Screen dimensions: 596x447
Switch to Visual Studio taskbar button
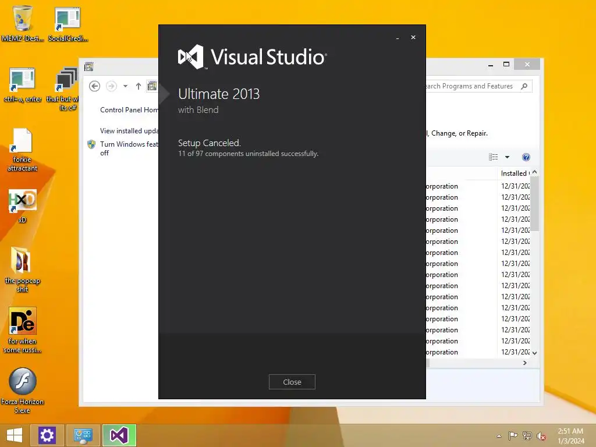point(119,435)
